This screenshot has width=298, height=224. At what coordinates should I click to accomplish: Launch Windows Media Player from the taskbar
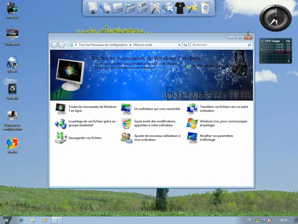click(x=45, y=220)
